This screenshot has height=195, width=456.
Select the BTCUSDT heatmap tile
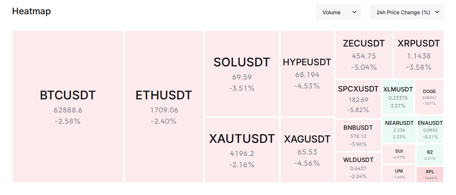(x=68, y=106)
